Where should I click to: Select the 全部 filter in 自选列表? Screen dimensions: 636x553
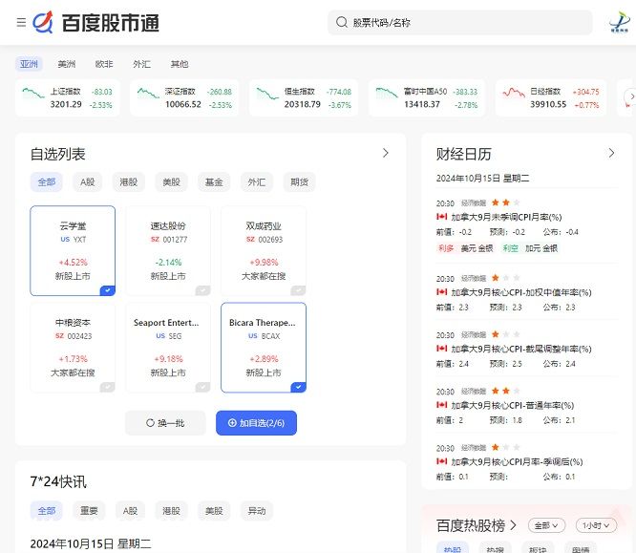(47, 182)
